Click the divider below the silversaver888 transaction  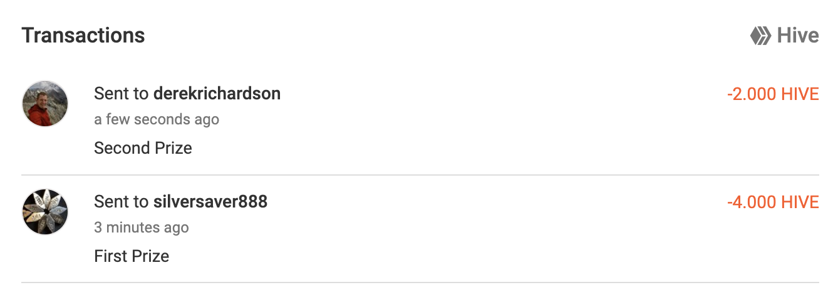click(420, 282)
